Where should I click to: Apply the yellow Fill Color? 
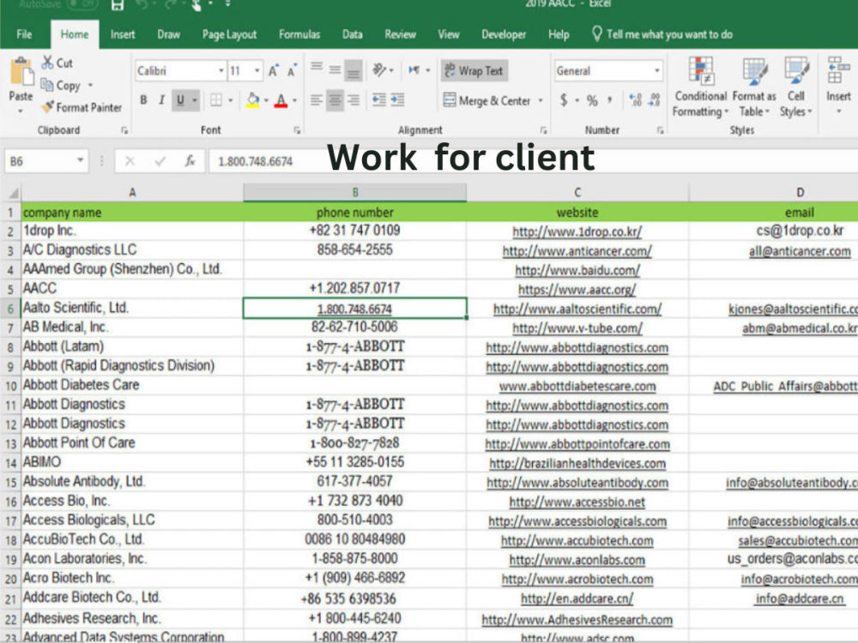[253, 100]
